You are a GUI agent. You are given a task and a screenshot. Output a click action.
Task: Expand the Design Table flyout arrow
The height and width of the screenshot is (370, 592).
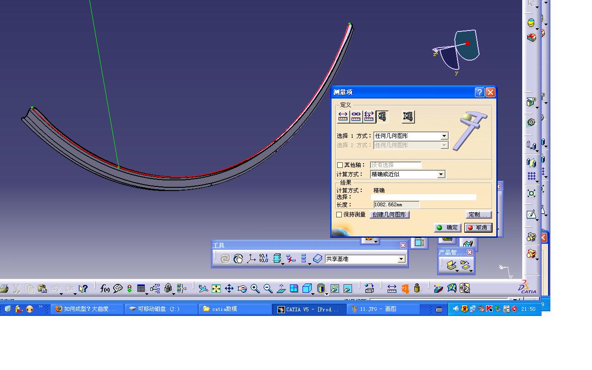pyautogui.click(x=147, y=293)
